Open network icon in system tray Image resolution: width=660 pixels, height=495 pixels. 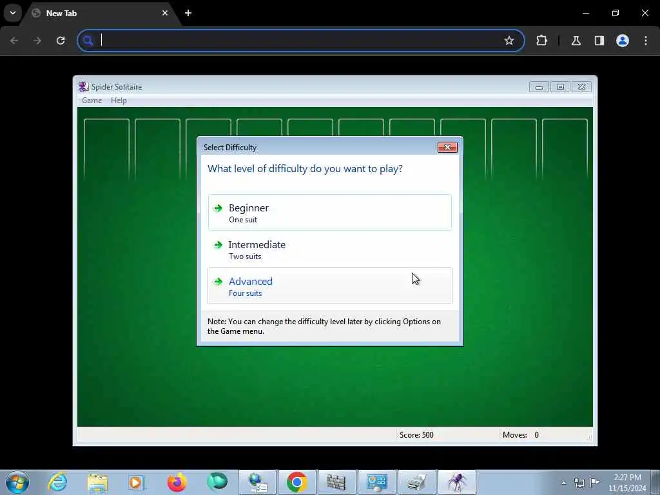tap(579, 483)
